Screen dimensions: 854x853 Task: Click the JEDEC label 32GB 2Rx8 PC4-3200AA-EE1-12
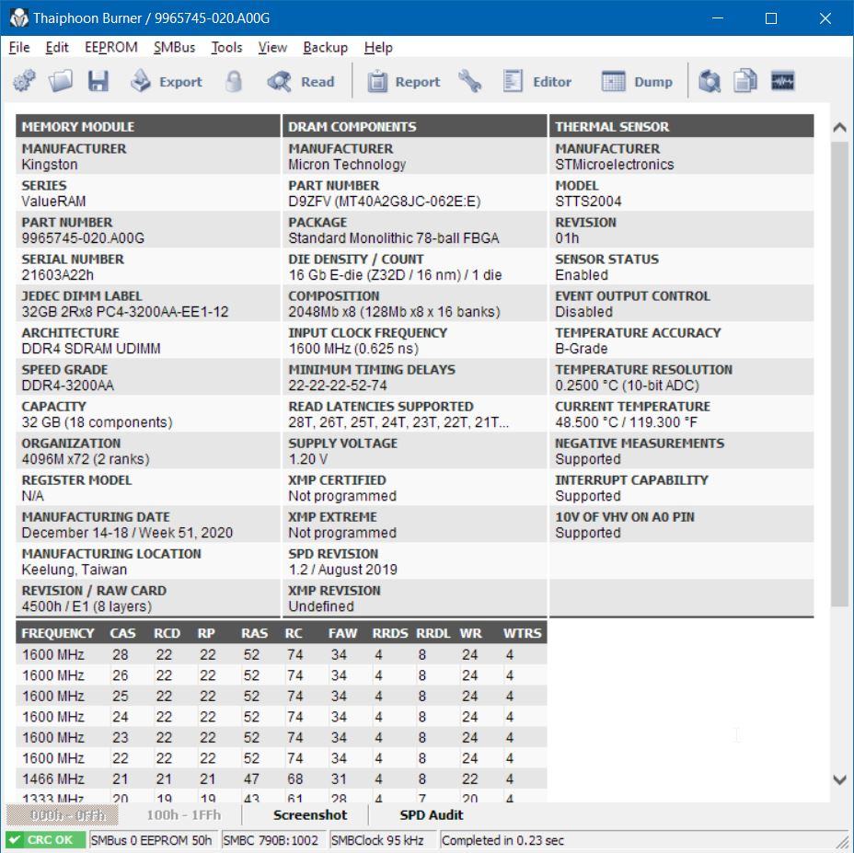coord(125,312)
